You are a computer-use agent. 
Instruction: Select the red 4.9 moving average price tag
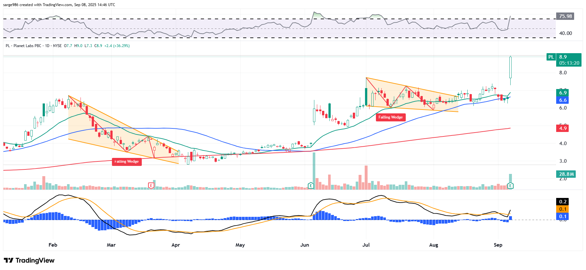pyautogui.click(x=563, y=128)
